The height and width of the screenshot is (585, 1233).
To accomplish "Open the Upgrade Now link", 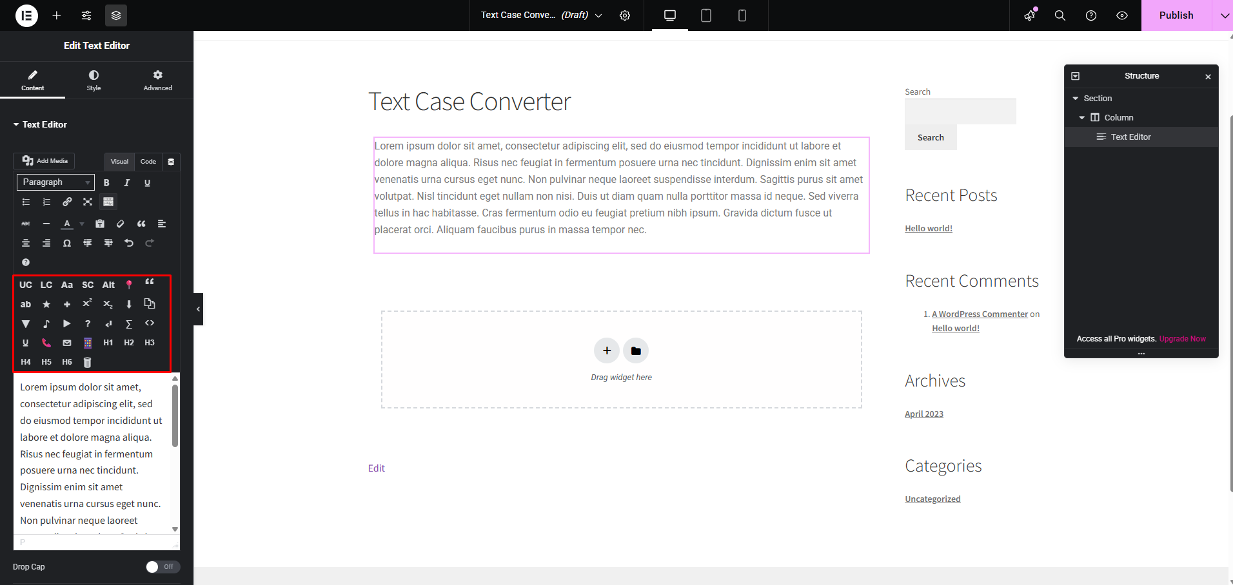I will (1182, 339).
